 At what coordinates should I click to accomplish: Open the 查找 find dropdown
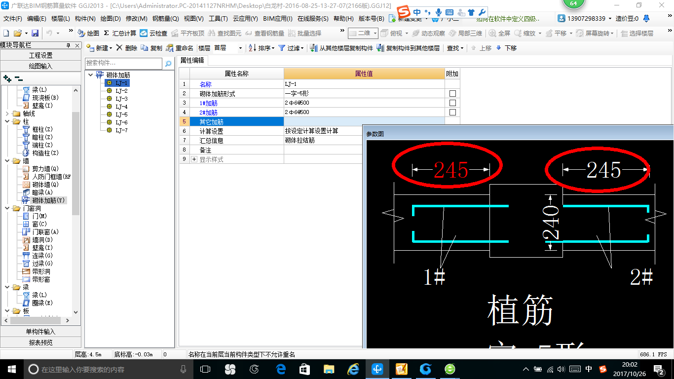(x=455, y=48)
